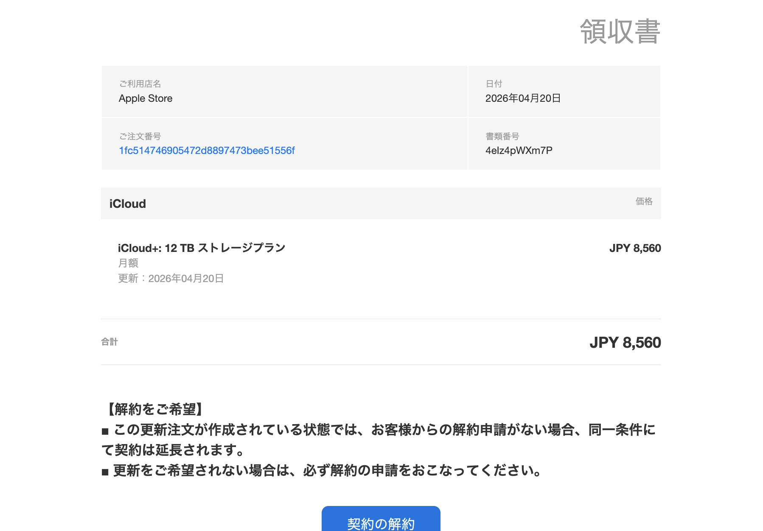The height and width of the screenshot is (531, 763).
Task: Select the document number 4eIz4pWXm7P
Action: pyautogui.click(x=519, y=151)
